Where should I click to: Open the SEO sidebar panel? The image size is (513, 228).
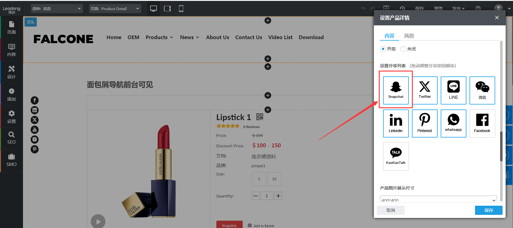pos(11,138)
